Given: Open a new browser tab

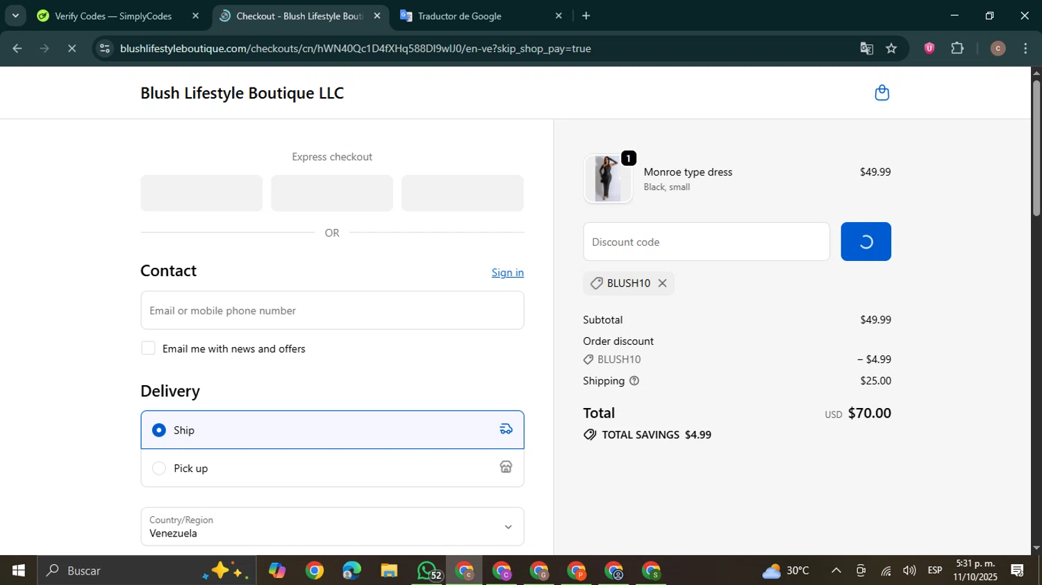Looking at the screenshot, I should point(586,16).
